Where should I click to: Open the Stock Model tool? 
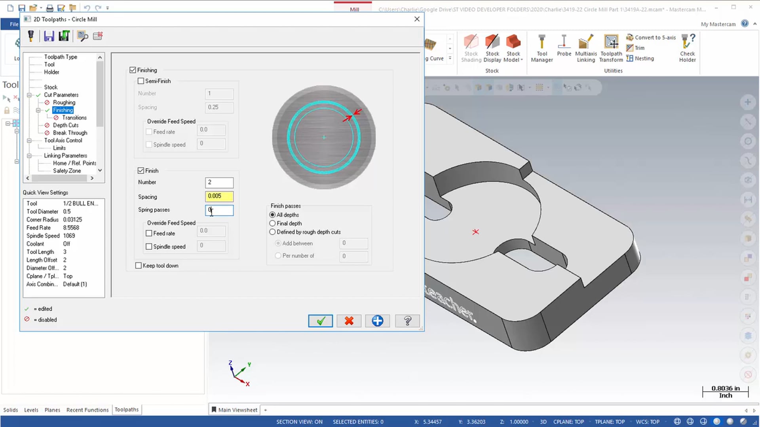(513, 47)
